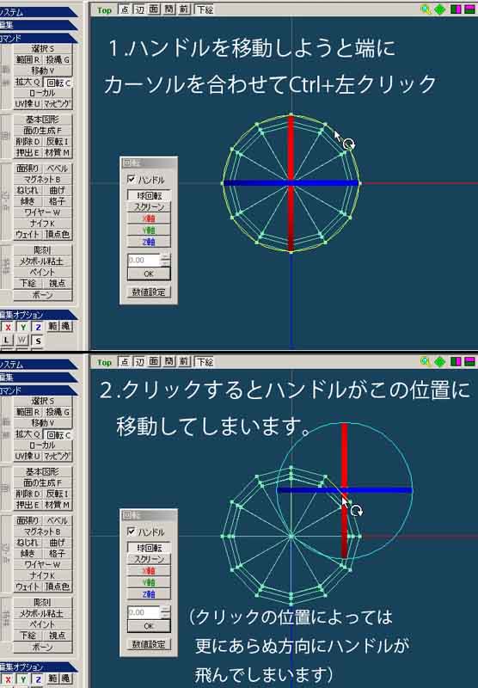Select the ナイフ K knife tool in the upper panel

tap(42, 224)
